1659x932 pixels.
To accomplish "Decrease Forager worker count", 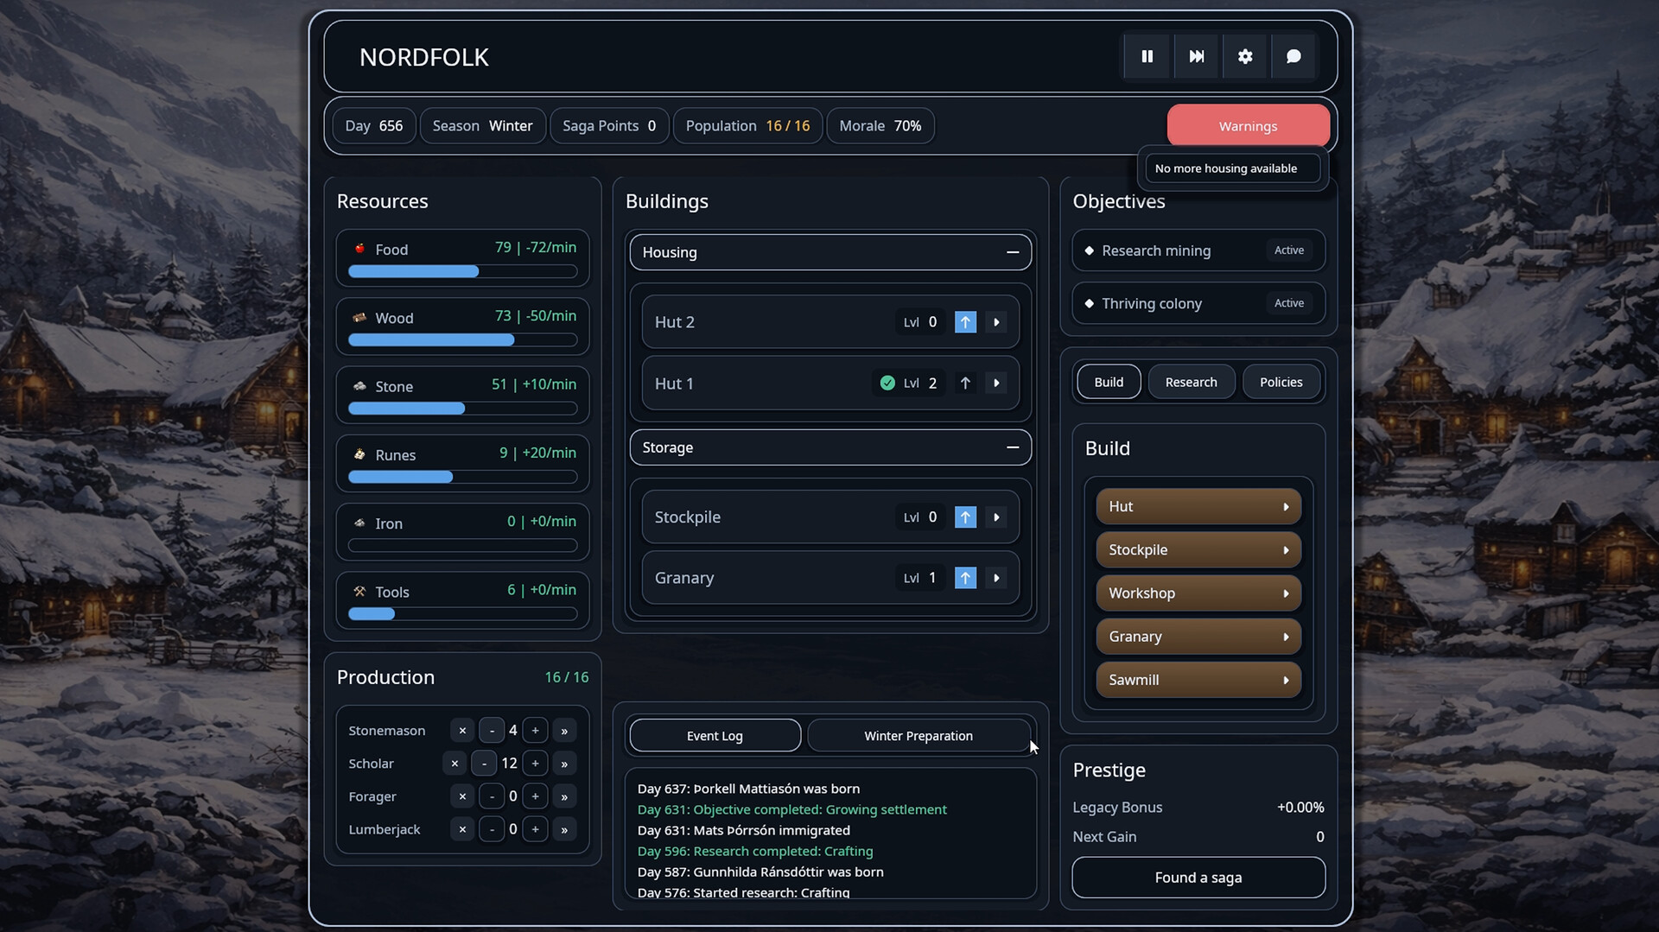I will (x=492, y=796).
